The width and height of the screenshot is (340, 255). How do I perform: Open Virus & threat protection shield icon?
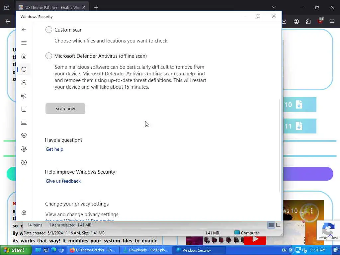[x=24, y=69]
